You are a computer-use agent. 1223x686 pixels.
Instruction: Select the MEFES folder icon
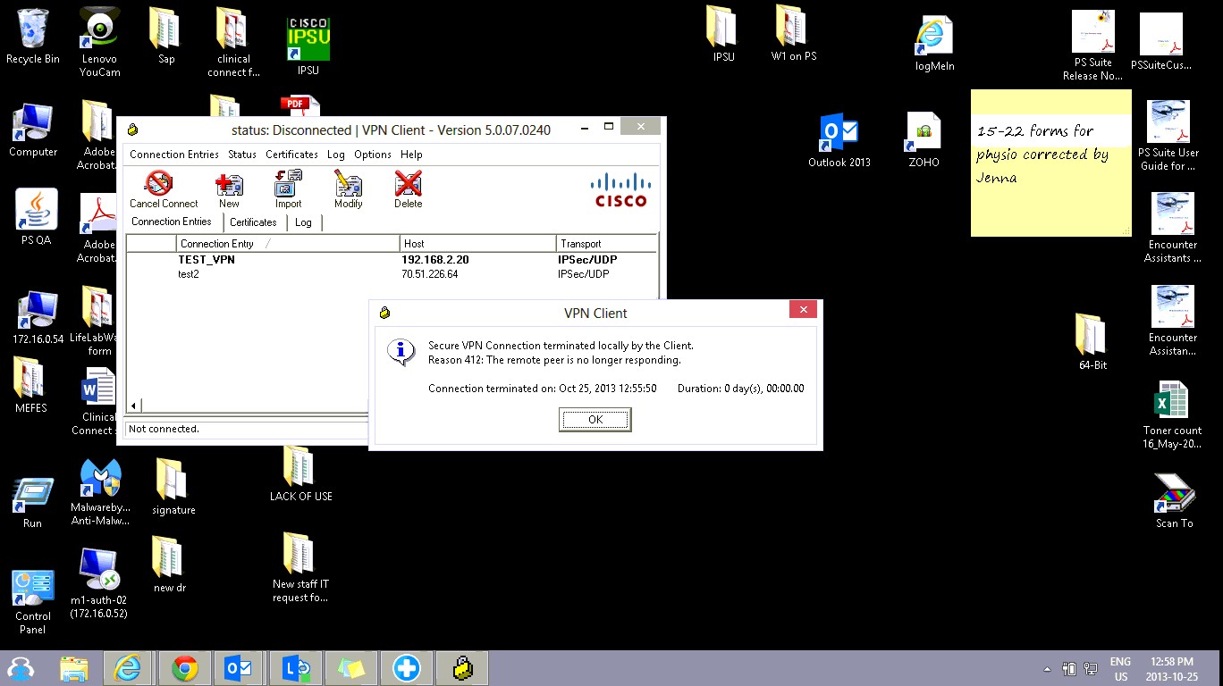coord(30,385)
